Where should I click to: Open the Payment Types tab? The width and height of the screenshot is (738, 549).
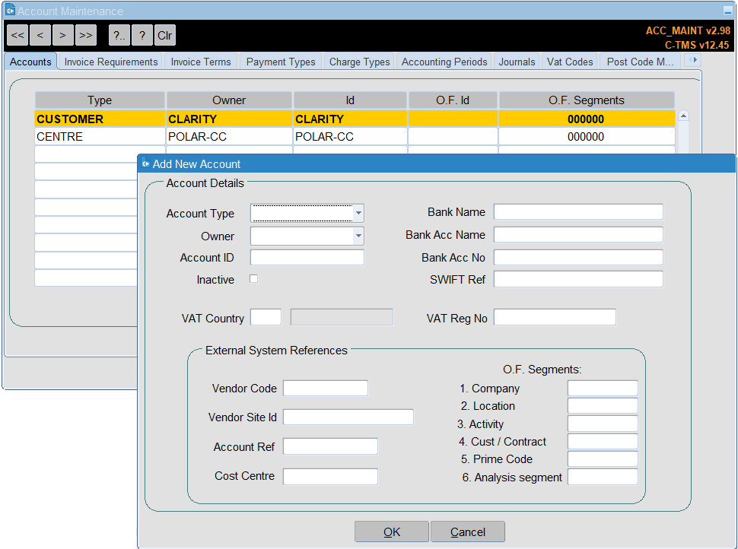(281, 62)
